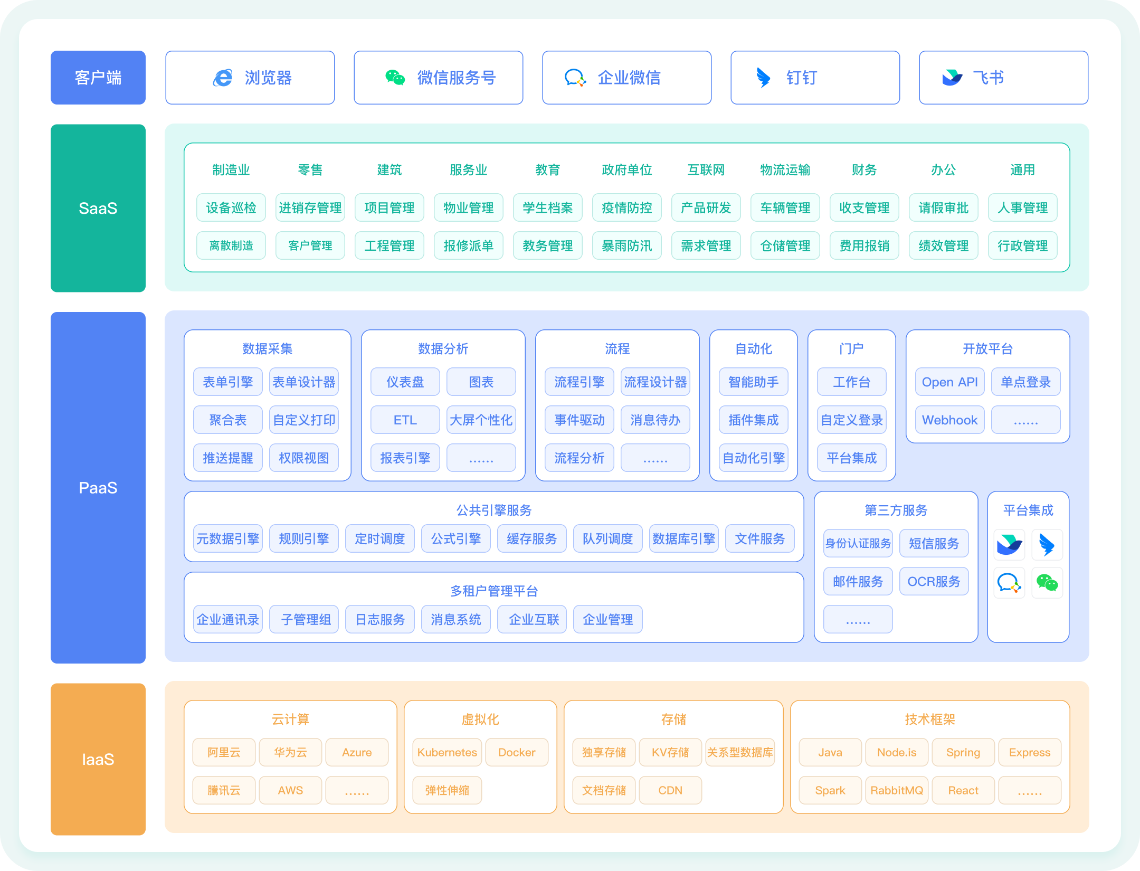Click DingTalk icon in 平台集成 panel
Image resolution: width=1140 pixels, height=871 pixels.
point(1047,544)
